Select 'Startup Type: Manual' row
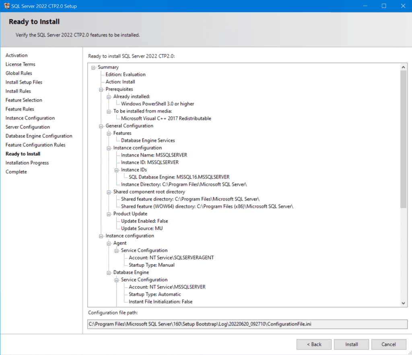412x355 pixels. 152,265
